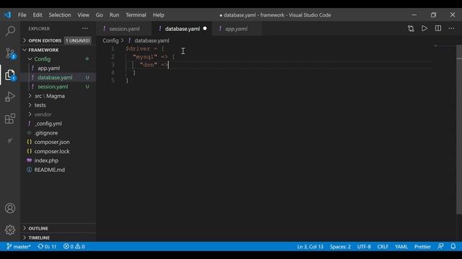Click the checkmark icon in activity bar
Image resolution: width=462 pixels, height=259 pixels.
pyautogui.click(x=10, y=141)
